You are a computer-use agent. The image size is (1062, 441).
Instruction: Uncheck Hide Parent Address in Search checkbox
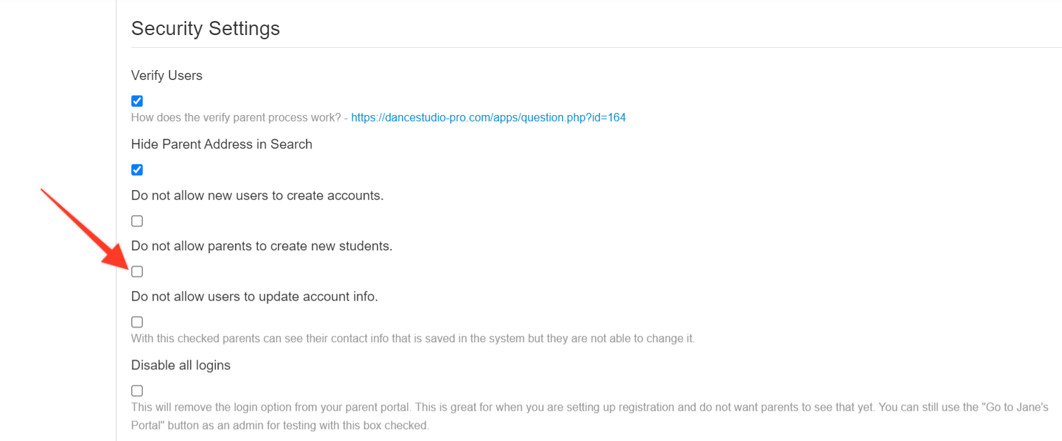tap(137, 170)
